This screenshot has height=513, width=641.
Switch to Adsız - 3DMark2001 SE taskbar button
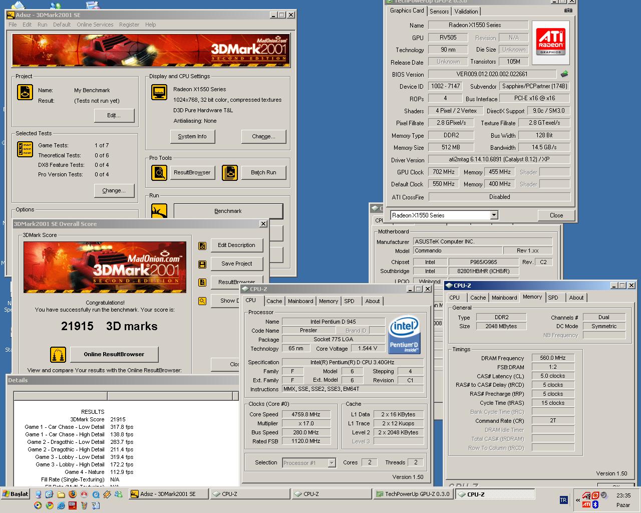pos(168,494)
